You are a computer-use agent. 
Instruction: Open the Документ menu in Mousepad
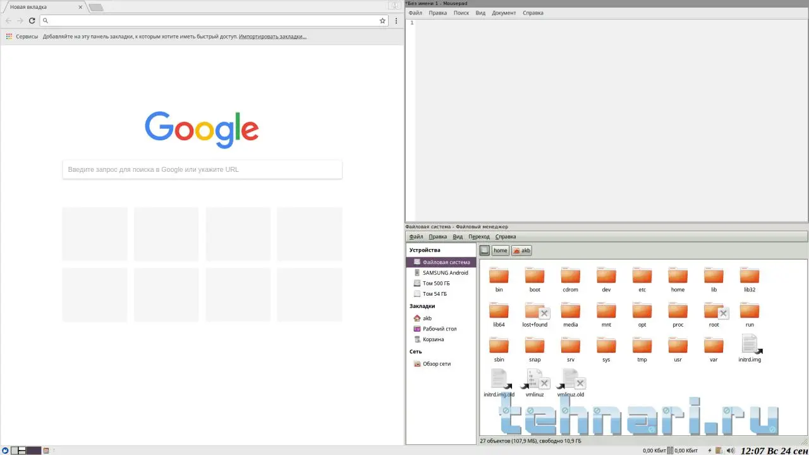[x=504, y=13]
